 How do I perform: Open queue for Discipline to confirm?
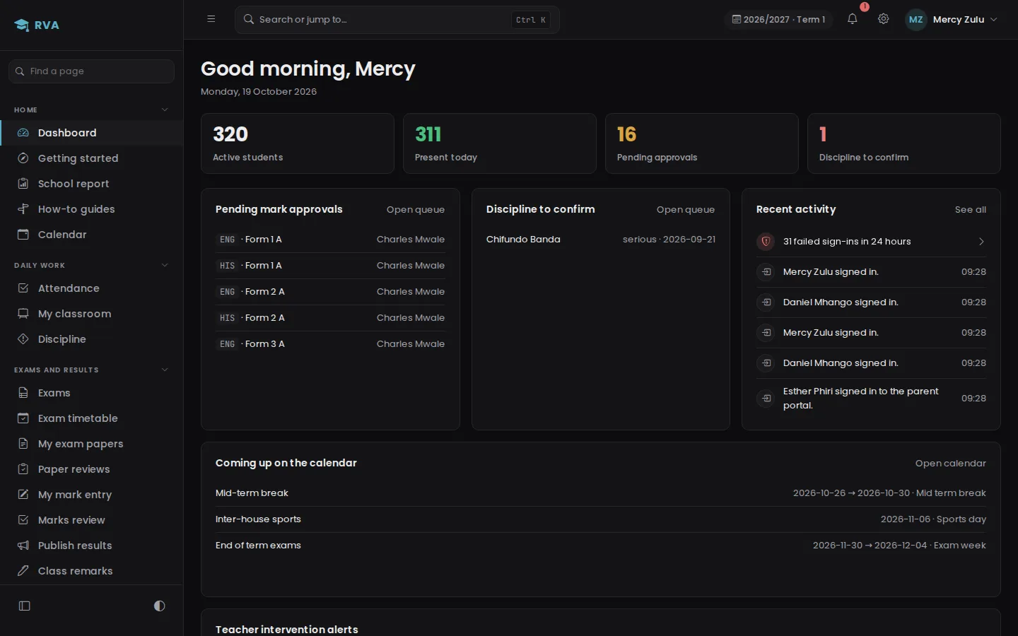[x=686, y=210]
